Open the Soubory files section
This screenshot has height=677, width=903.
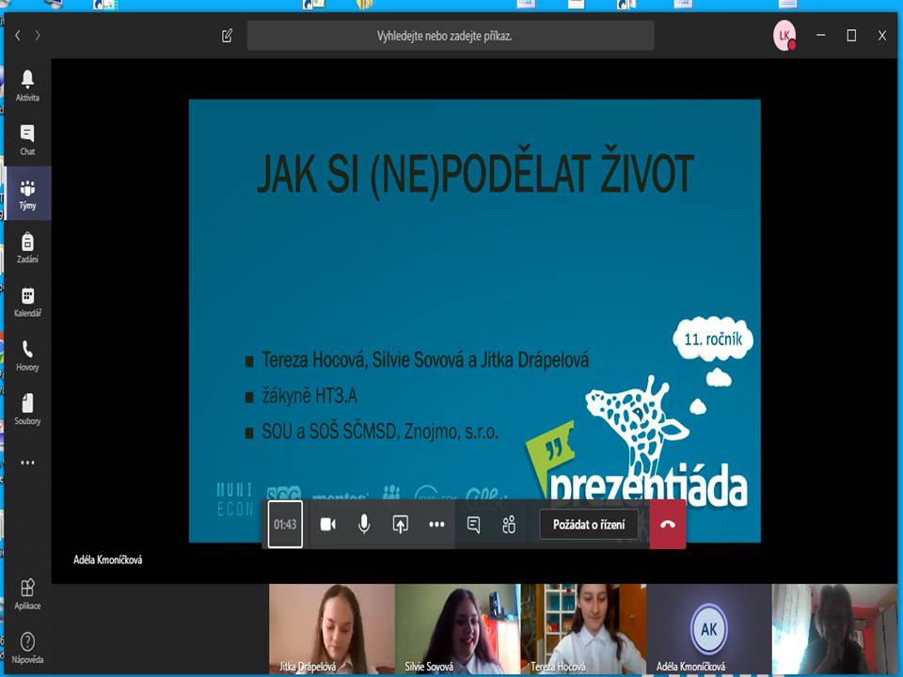(x=27, y=408)
